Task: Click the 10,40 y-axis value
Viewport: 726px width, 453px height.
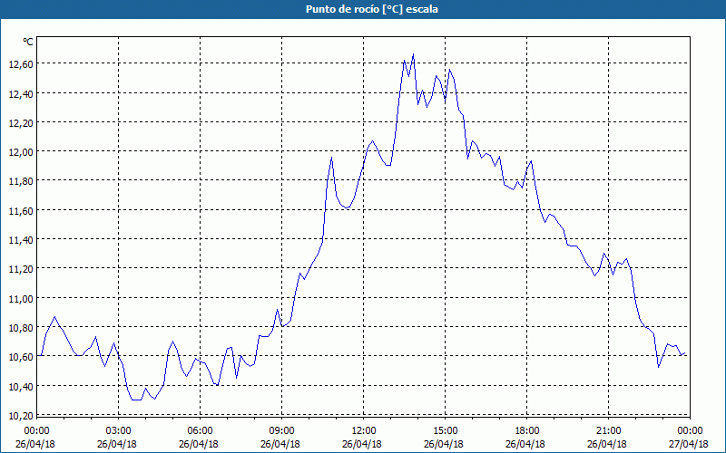Action: (21, 387)
